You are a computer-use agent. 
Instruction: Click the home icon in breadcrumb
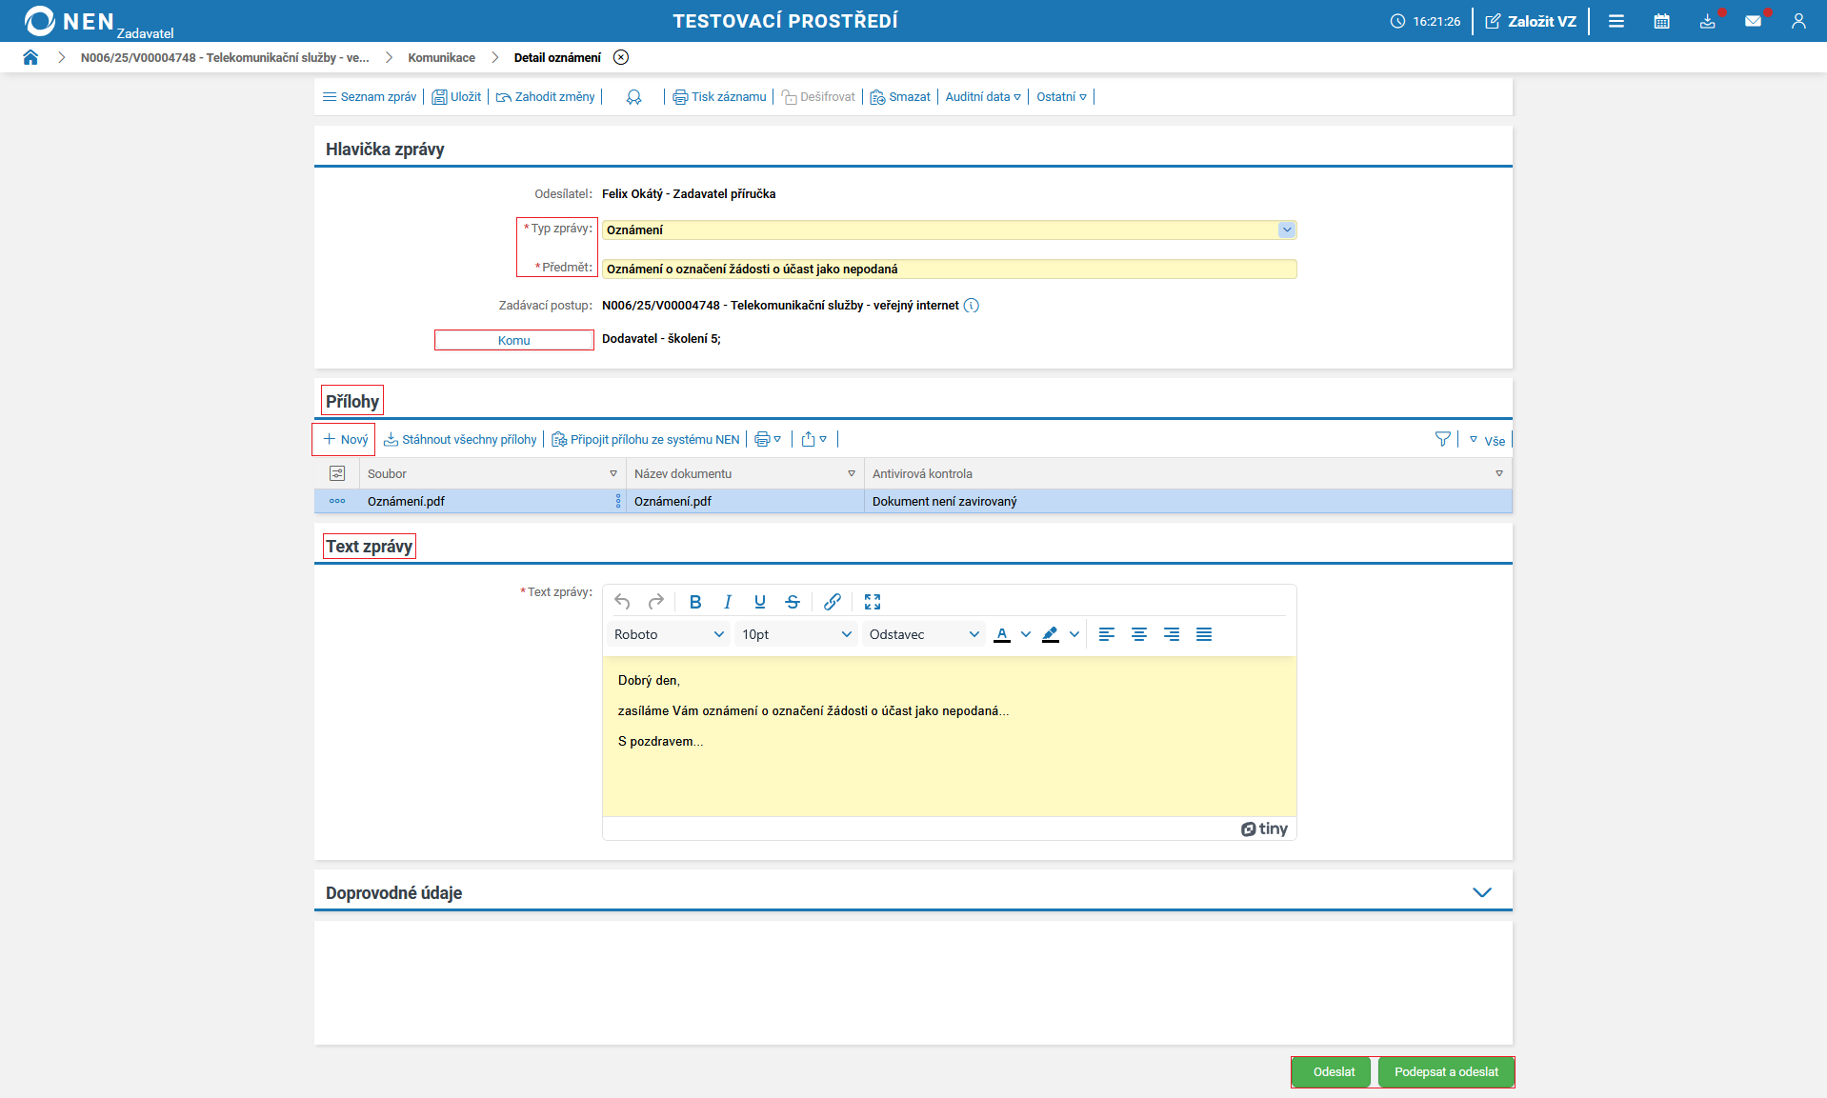pos(30,57)
